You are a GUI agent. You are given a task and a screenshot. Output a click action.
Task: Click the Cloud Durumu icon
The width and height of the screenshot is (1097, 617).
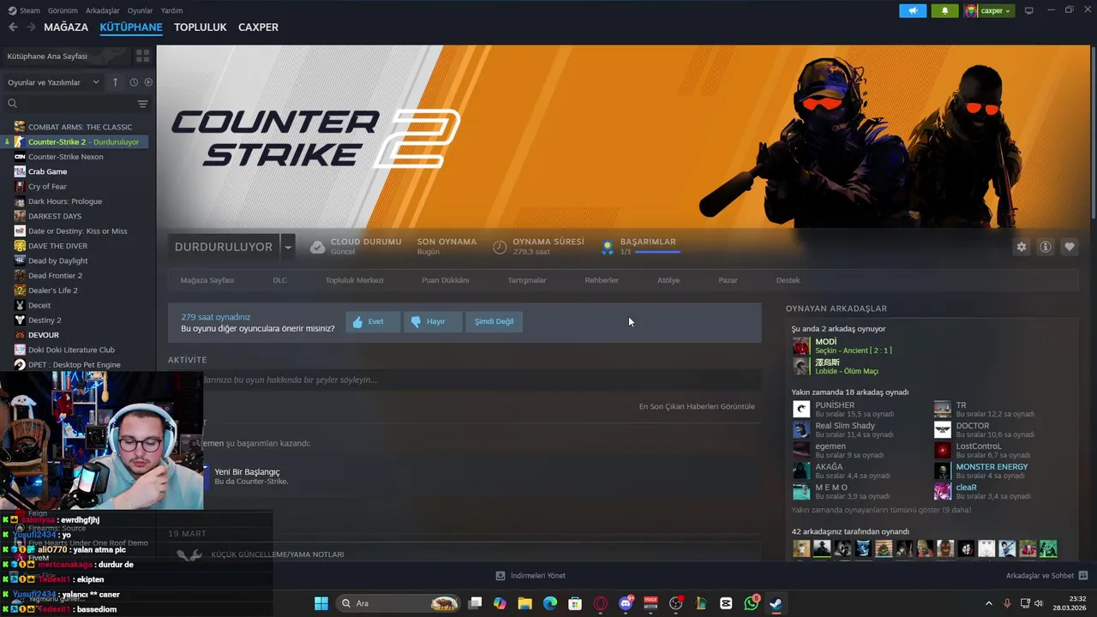[318, 247]
